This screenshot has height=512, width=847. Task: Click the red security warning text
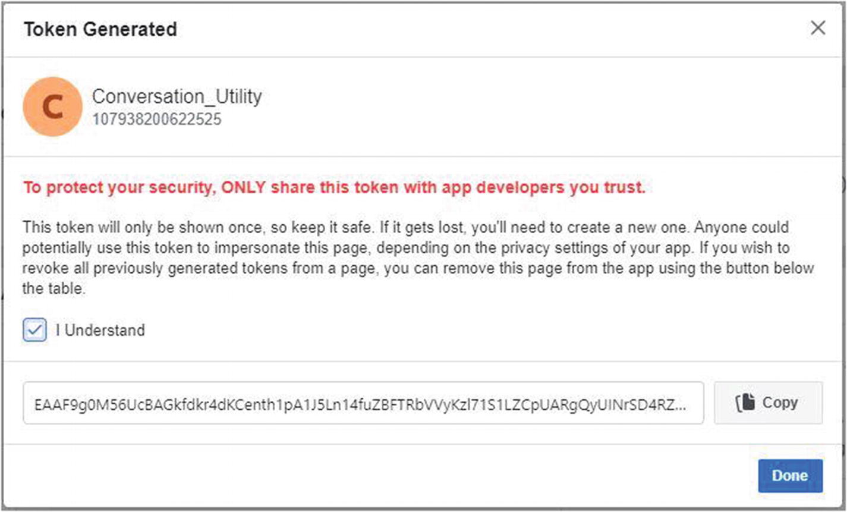[334, 189]
